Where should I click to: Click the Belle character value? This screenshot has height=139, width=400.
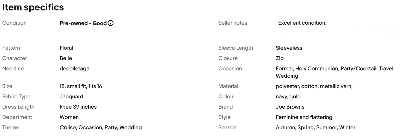tap(66, 58)
